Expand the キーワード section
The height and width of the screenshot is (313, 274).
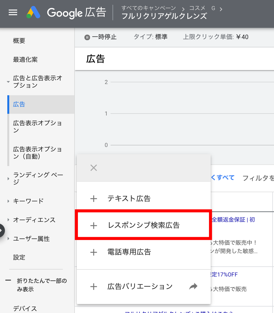click(x=8, y=201)
